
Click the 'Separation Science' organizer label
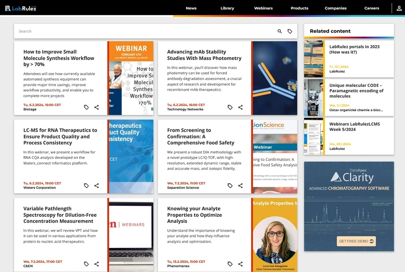183,188
